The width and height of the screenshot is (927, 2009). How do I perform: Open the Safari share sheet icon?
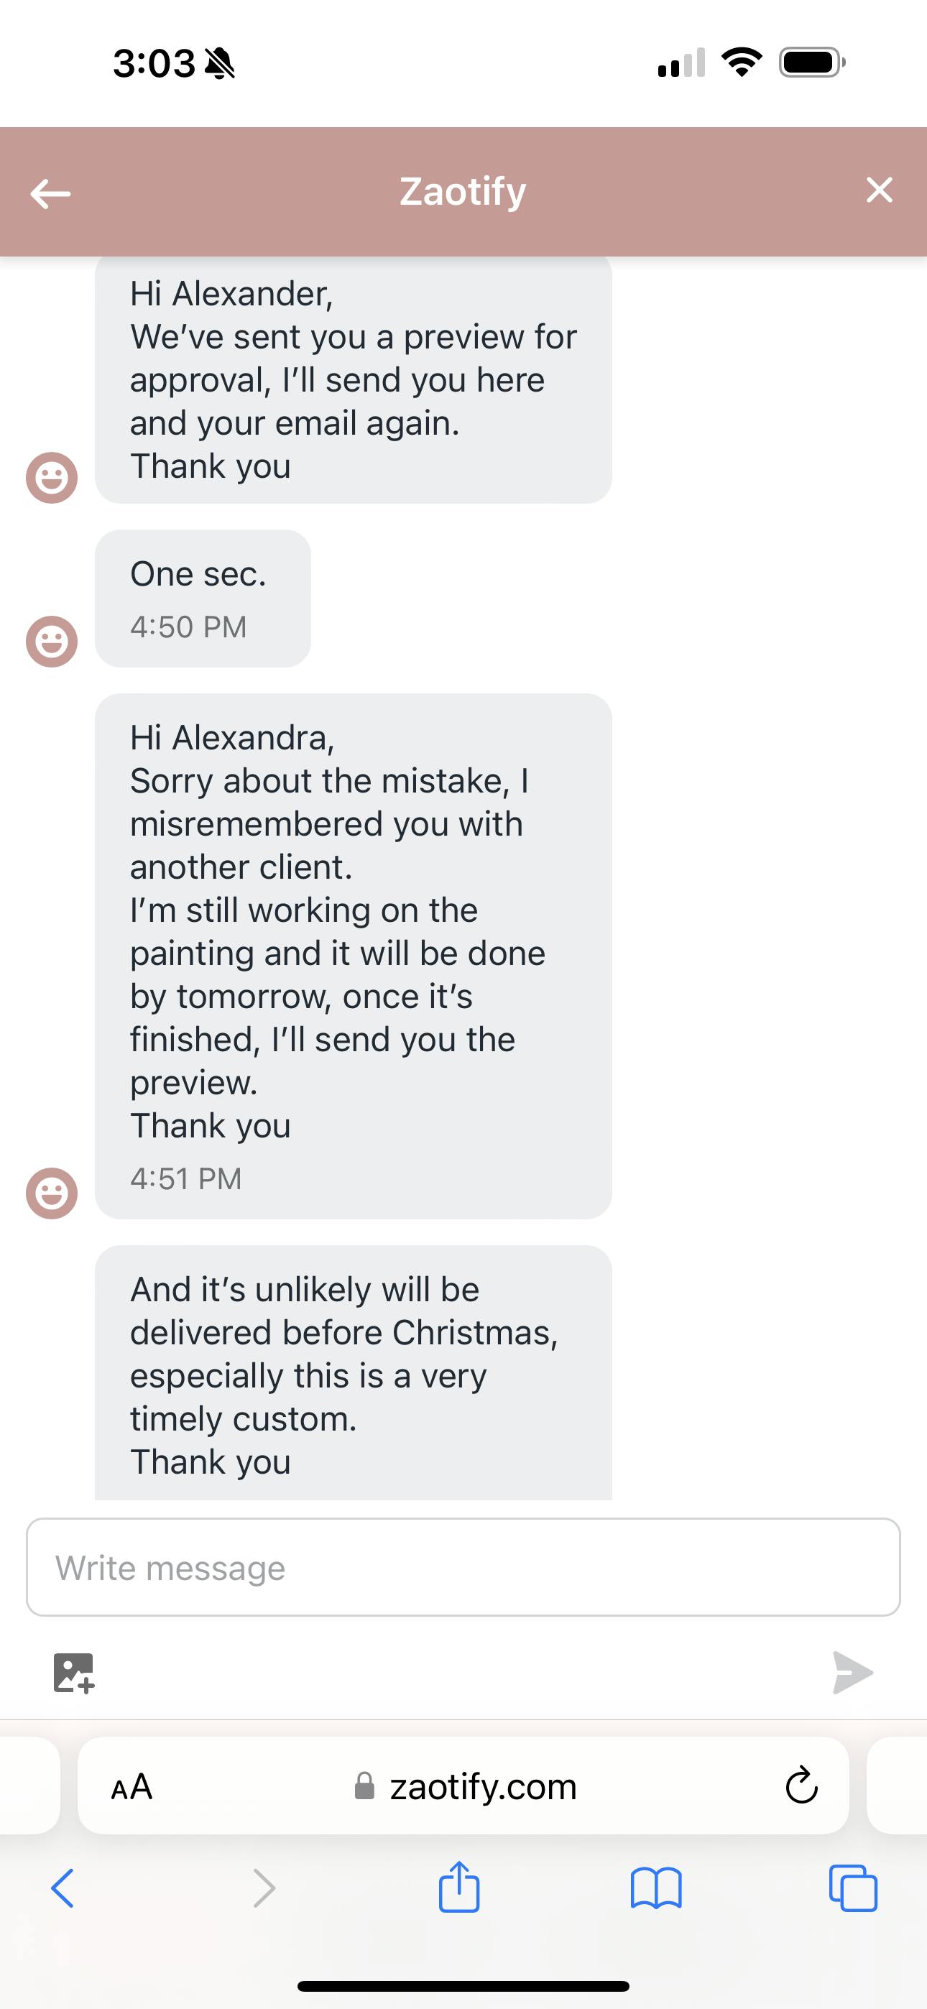(458, 1887)
